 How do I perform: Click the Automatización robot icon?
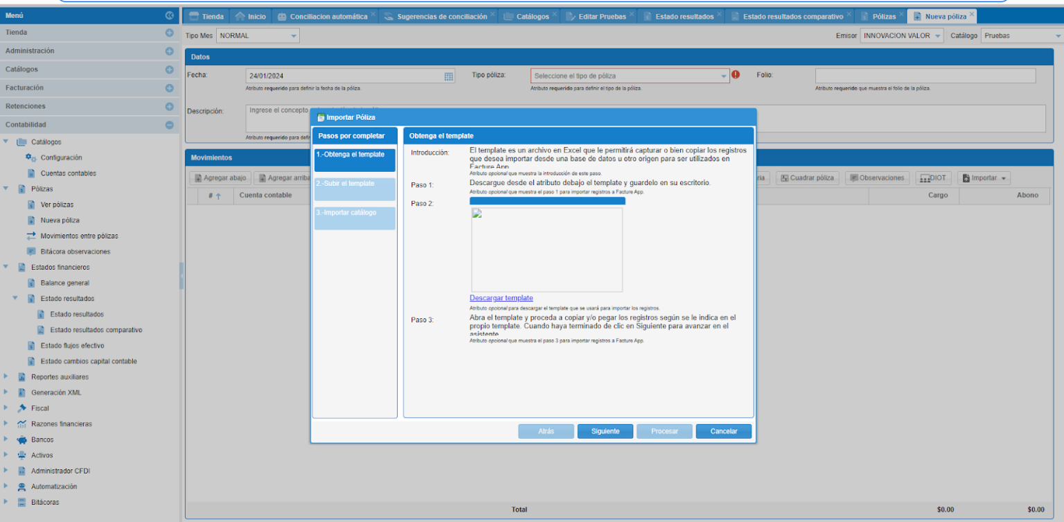pos(21,487)
